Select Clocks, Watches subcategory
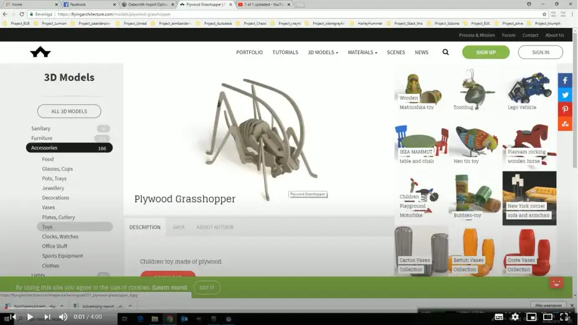578x325 pixels. (60, 237)
